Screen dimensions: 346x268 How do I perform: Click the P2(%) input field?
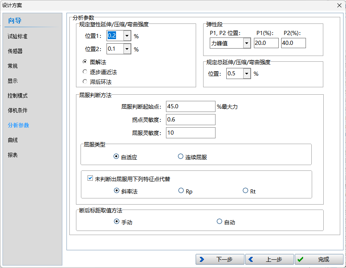click(x=294, y=43)
